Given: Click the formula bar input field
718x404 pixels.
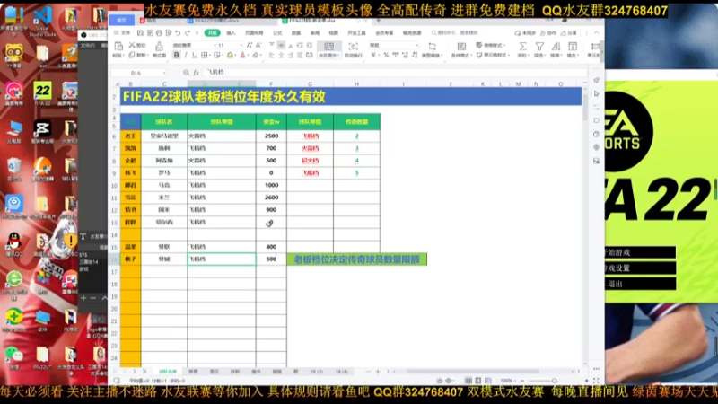Looking at the screenshot, I should (395, 73).
